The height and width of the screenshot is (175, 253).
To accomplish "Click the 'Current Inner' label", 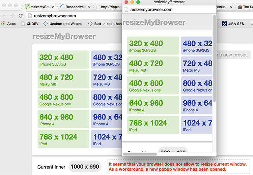I will pyautogui.click(x=51, y=167).
